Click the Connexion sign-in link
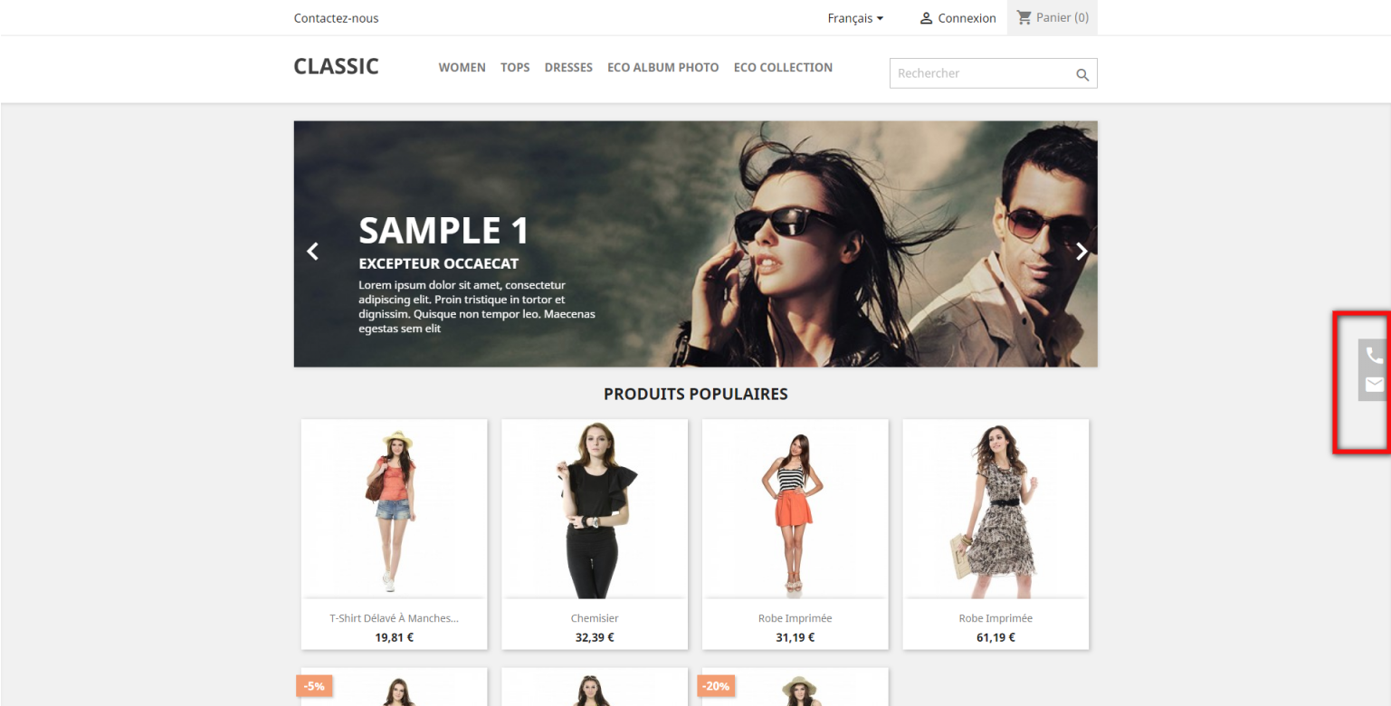This screenshot has width=1391, height=706. 967,18
